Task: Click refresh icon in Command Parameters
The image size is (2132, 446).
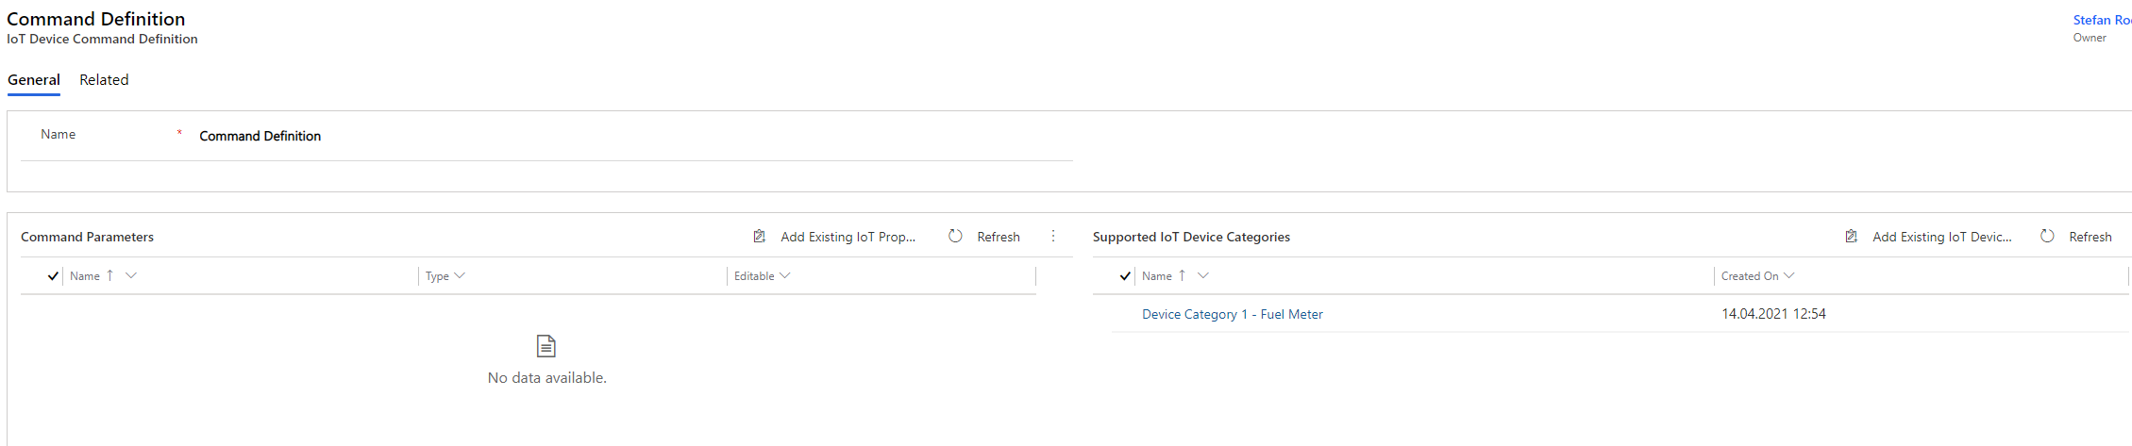Action: click(x=955, y=237)
